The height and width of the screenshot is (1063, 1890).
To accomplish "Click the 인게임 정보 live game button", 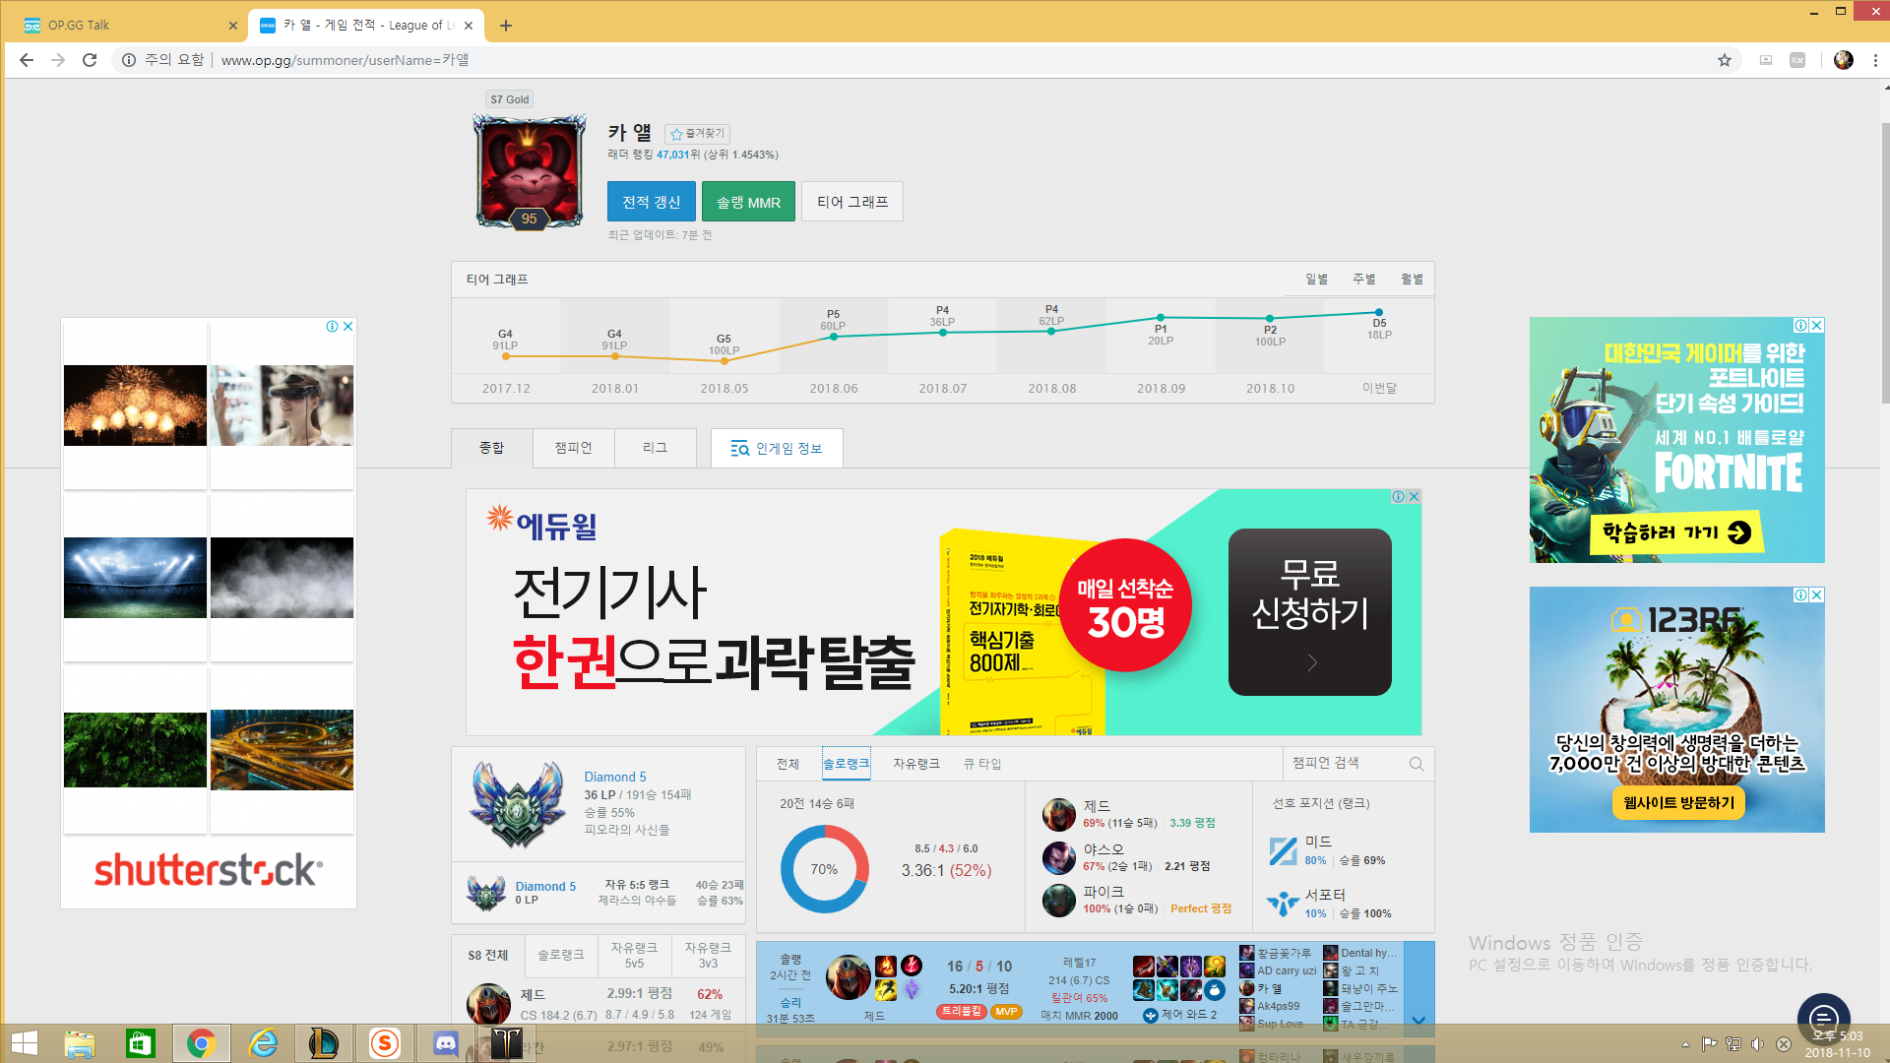I will coord(777,449).
